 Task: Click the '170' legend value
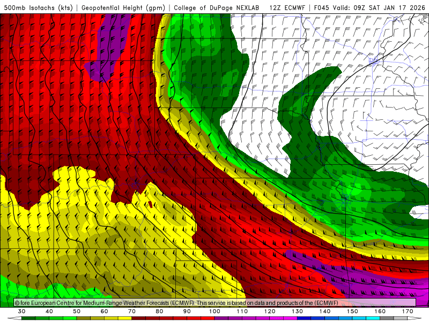[x=408, y=311]
